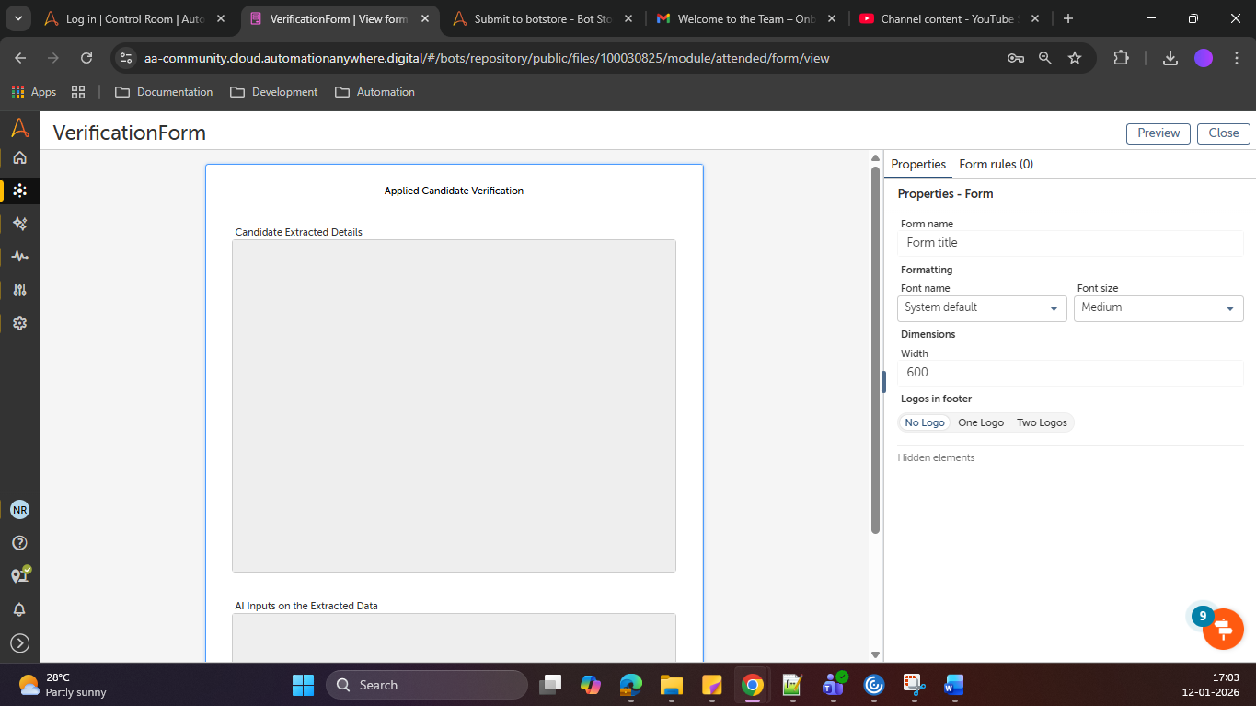Screen dimensions: 1256x706
Task: Open the Home icon in left sidebar
Action: (x=19, y=158)
